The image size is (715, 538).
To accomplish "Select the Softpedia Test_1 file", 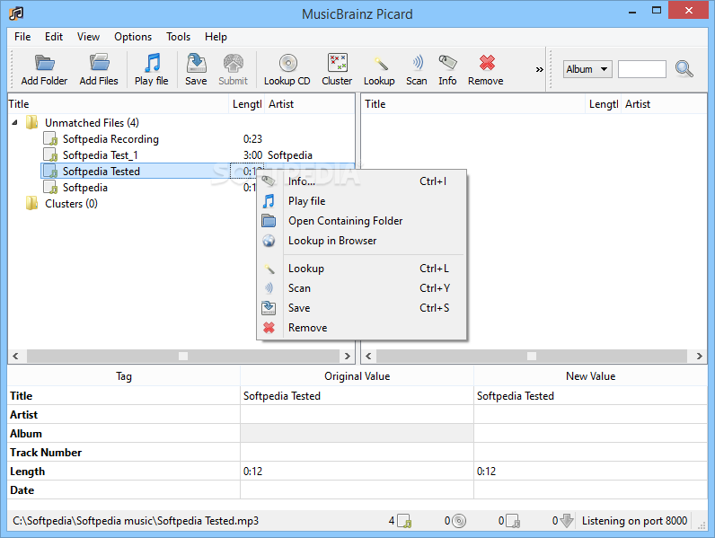I will click(100, 155).
